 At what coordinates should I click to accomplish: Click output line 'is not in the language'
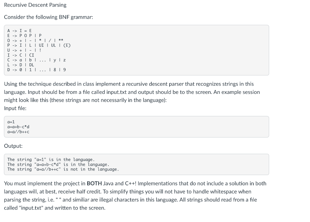pyautogui.click(x=63, y=169)
